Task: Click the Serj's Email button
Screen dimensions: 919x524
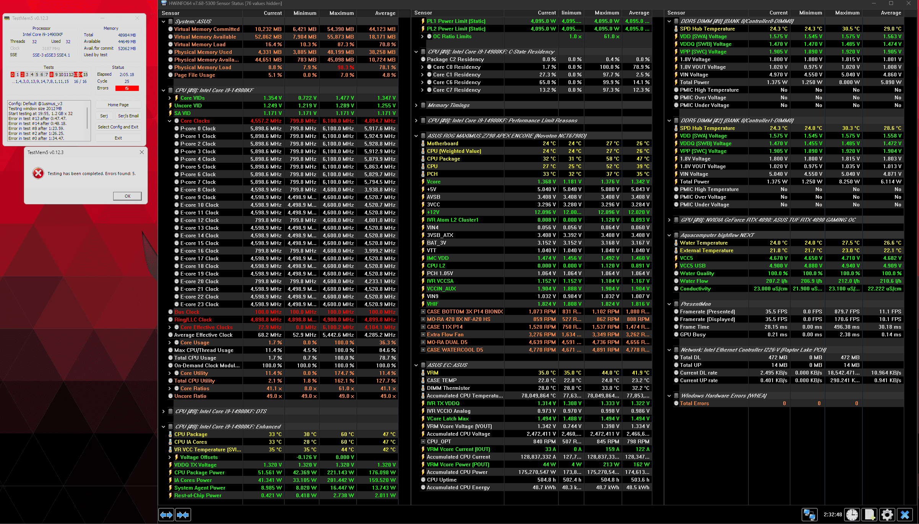Action: (128, 116)
